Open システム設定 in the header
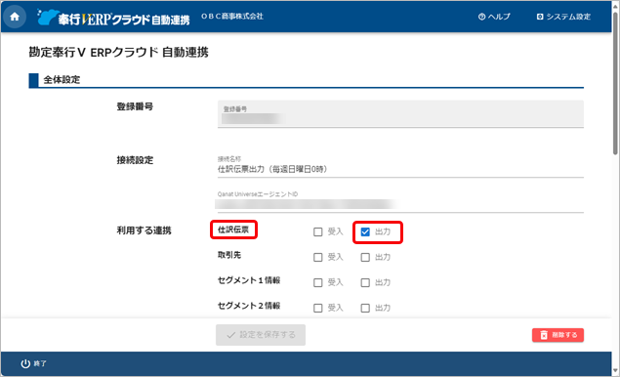620x377 pixels. [563, 17]
